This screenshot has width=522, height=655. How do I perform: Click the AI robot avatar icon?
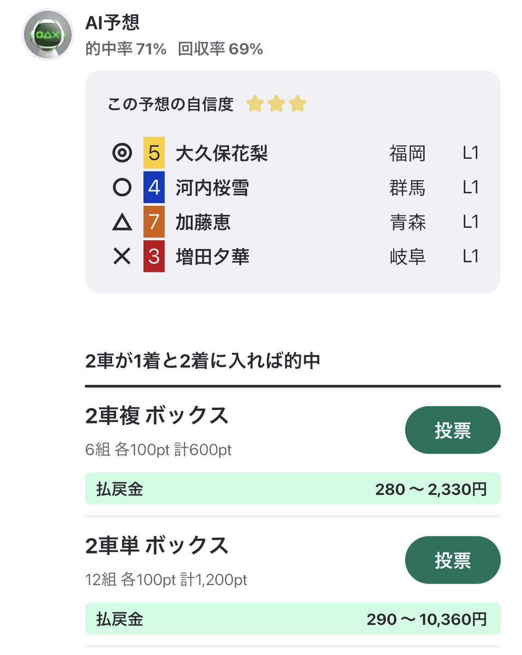coord(47,35)
